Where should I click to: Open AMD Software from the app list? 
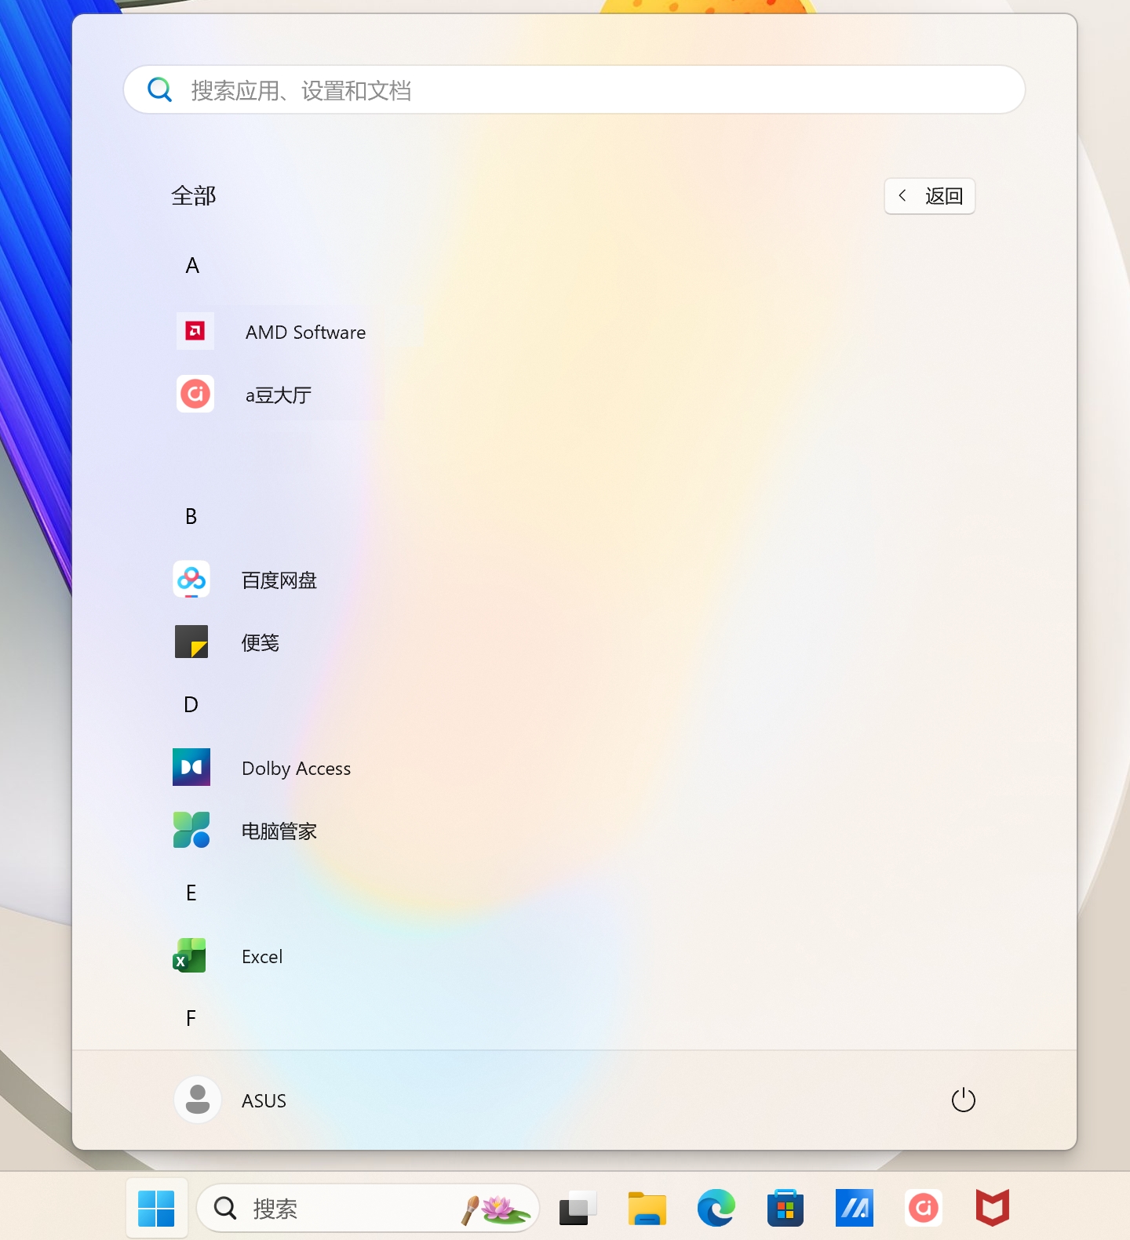[x=304, y=332]
